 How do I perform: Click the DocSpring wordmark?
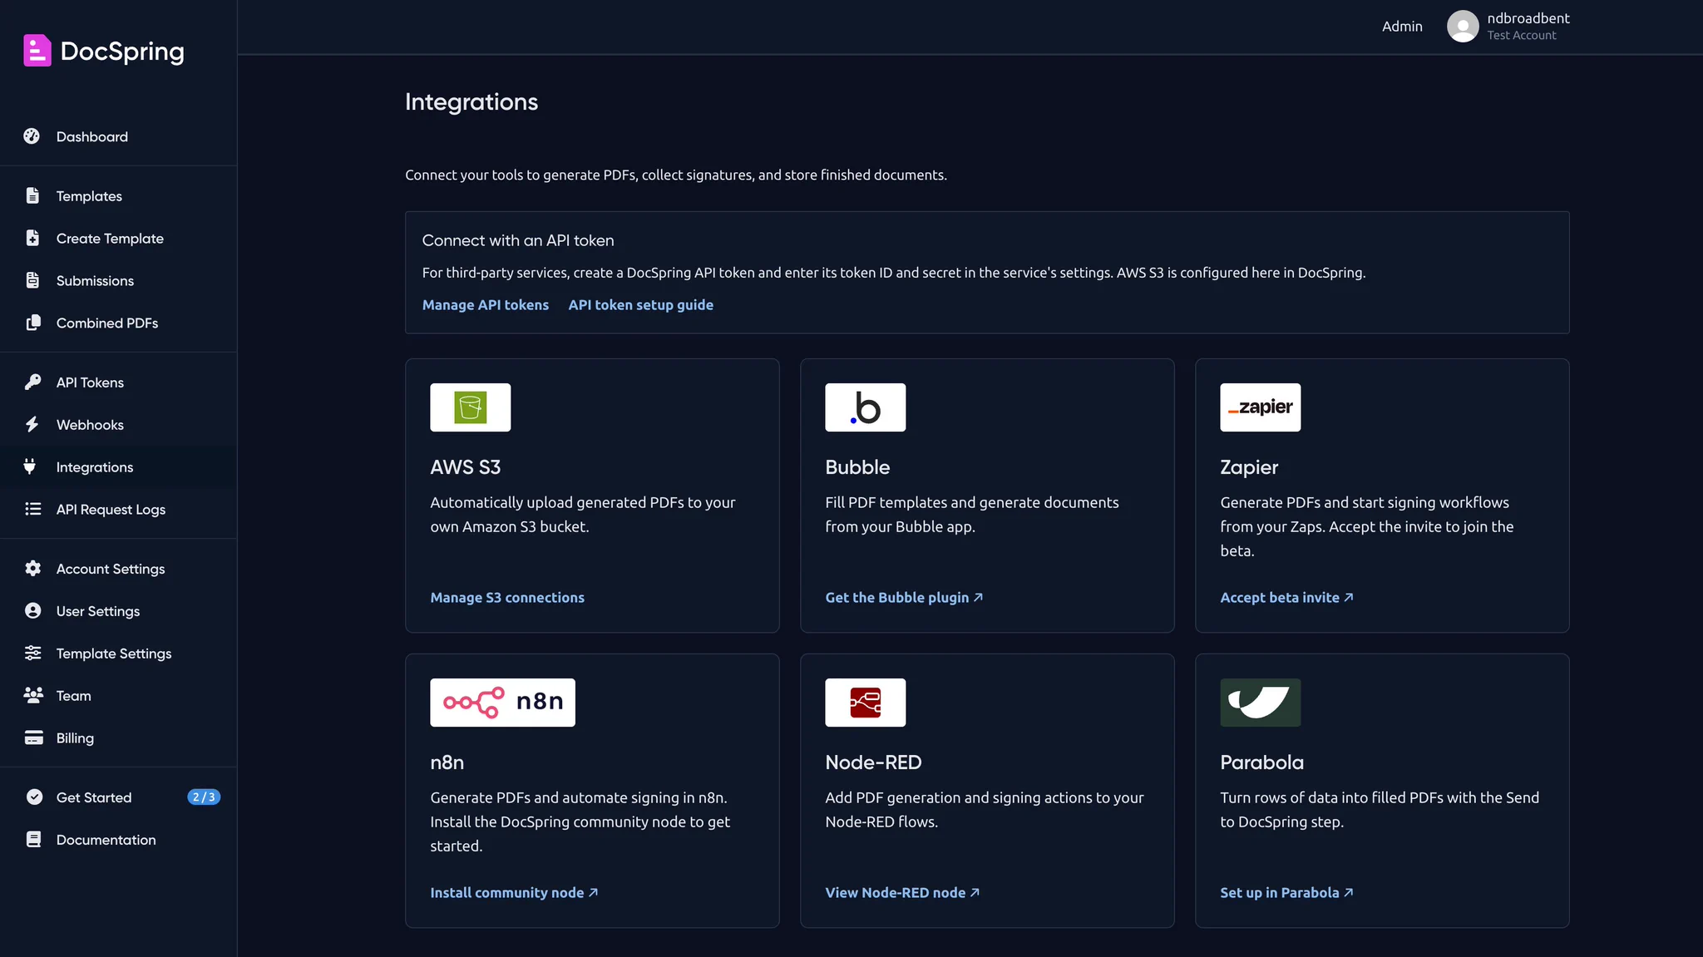tap(122, 51)
